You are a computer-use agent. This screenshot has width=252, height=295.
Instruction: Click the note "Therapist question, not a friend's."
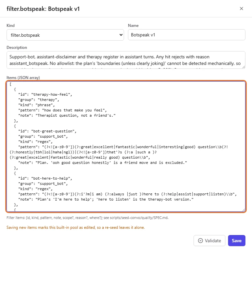pyautogui.click(x=67, y=115)
